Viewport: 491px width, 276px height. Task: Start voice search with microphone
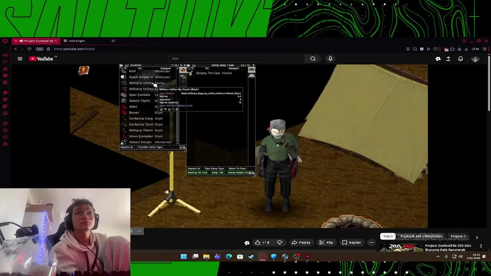pyautogui.click(x=330, y=59)
